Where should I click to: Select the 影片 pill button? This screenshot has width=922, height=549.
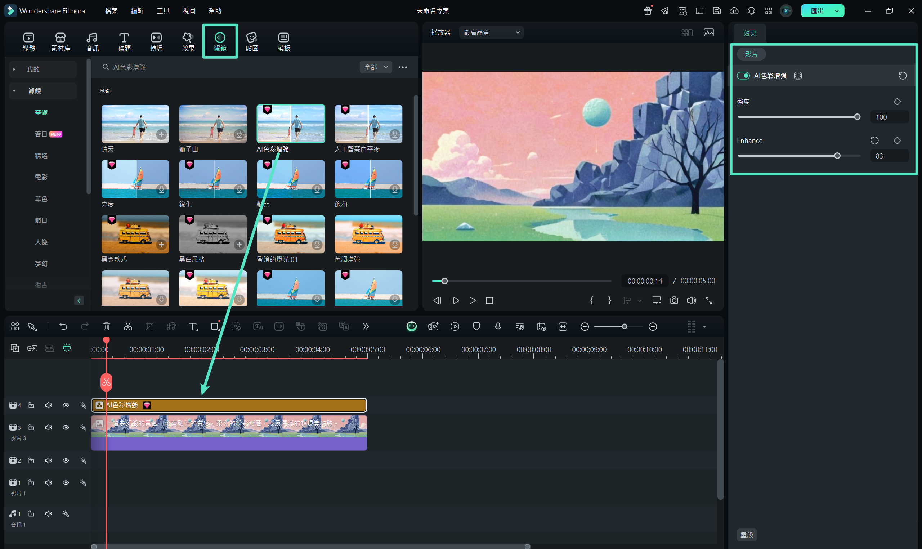751,54
